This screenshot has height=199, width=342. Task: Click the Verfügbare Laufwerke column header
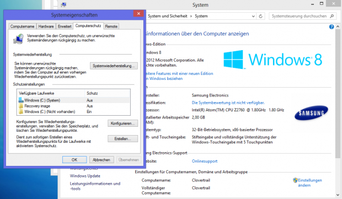click(x=51, y=93)
